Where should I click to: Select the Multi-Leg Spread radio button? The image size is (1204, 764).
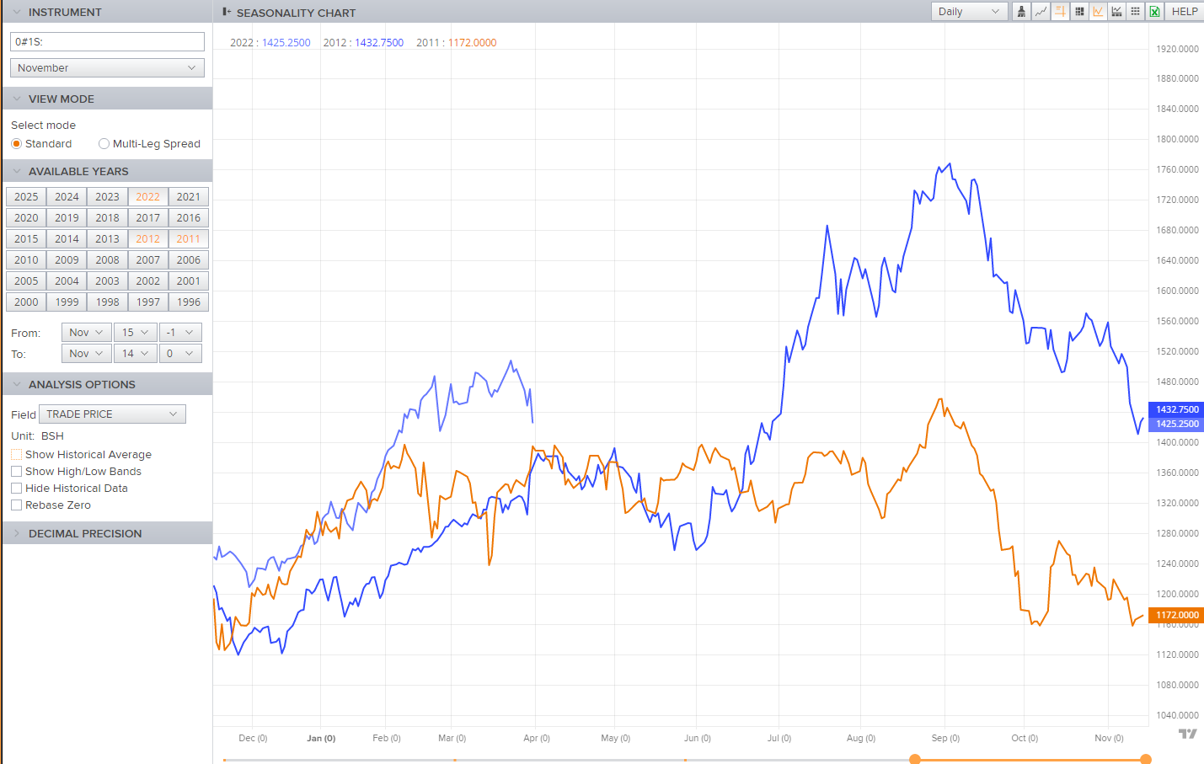(104, 144)
